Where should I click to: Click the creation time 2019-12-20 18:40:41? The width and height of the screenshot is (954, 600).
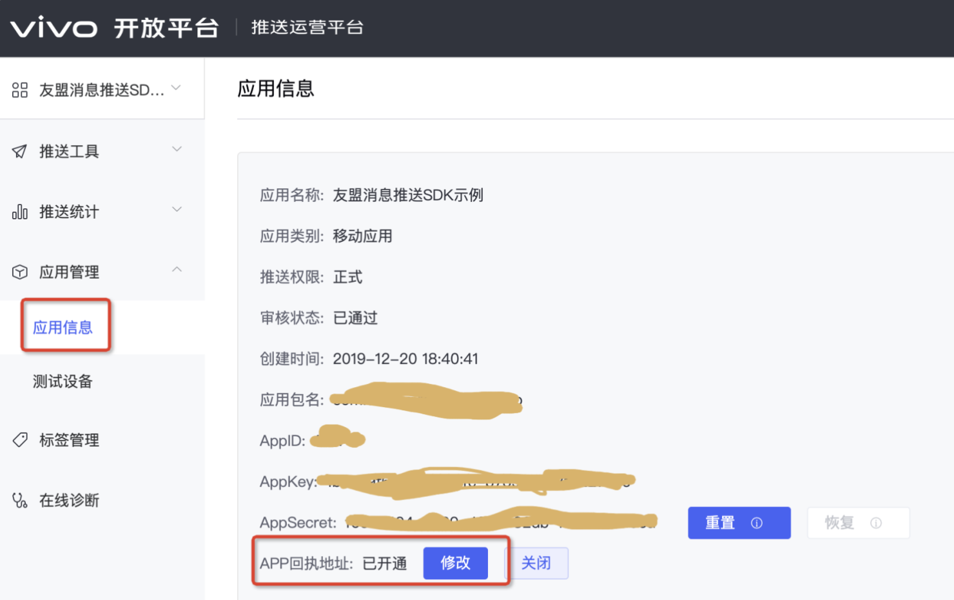click(405, 359)
